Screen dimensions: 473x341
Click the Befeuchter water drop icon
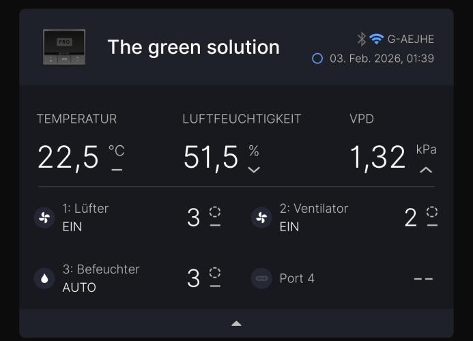44,278
